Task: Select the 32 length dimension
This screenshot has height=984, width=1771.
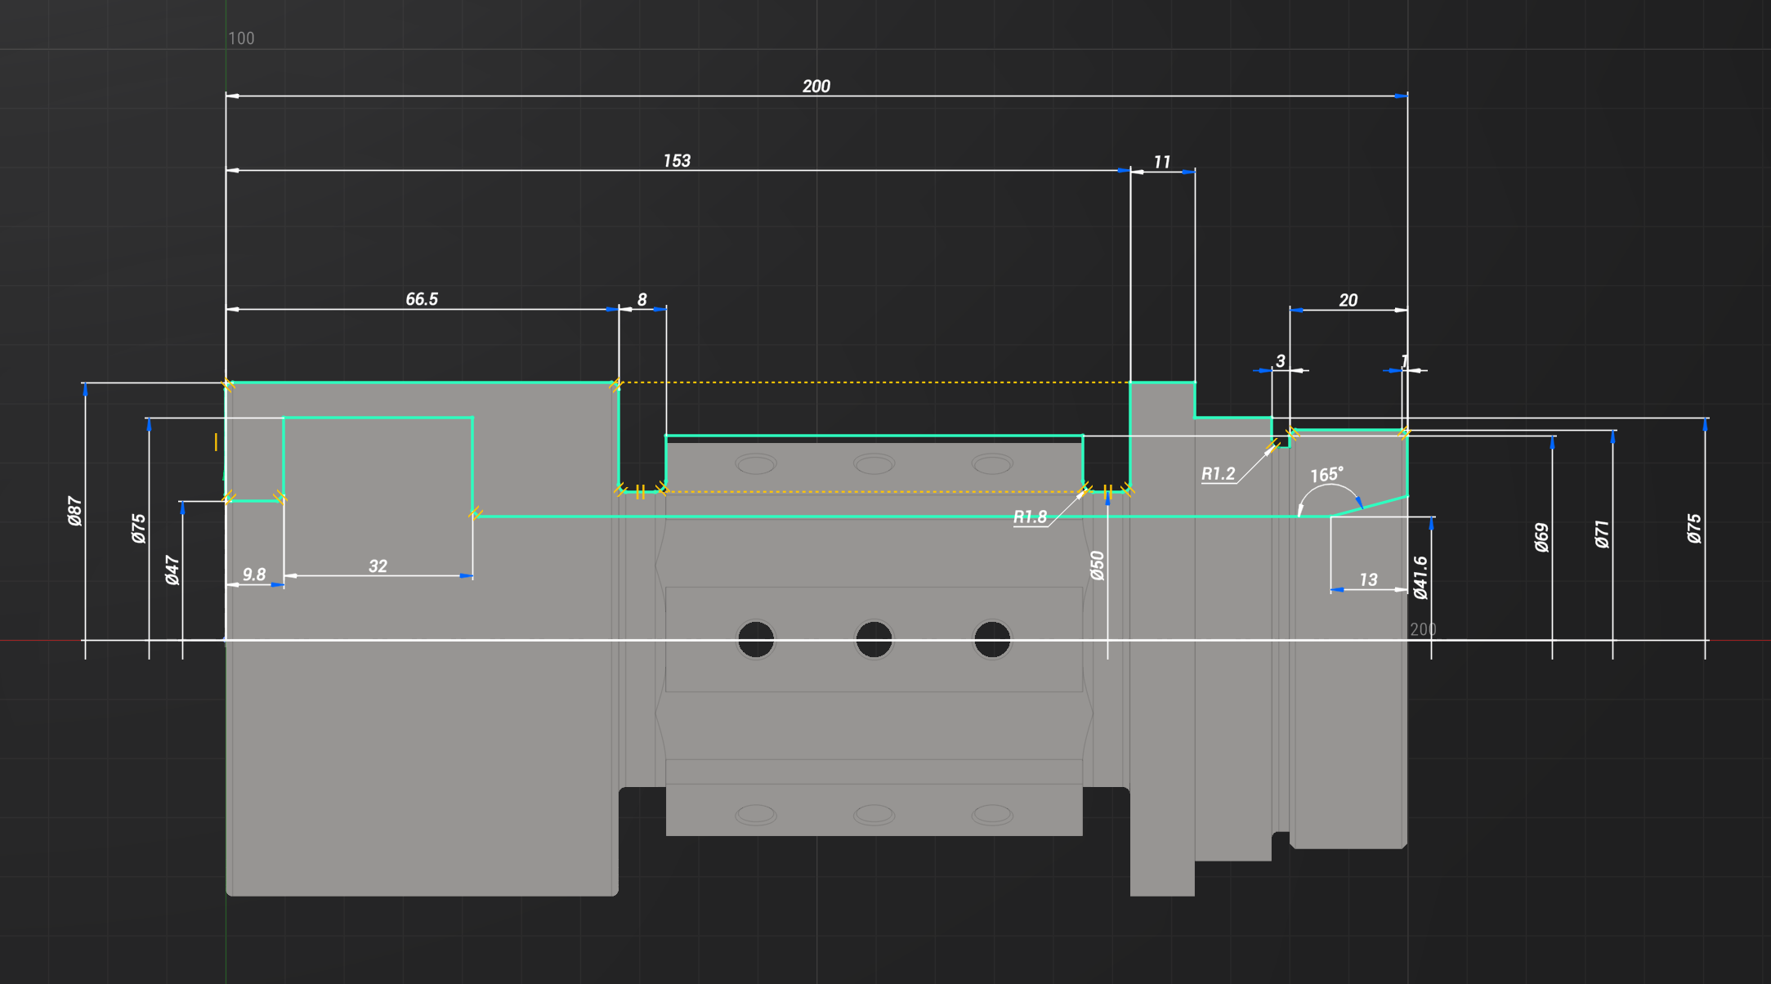Action: pos(378,566)
